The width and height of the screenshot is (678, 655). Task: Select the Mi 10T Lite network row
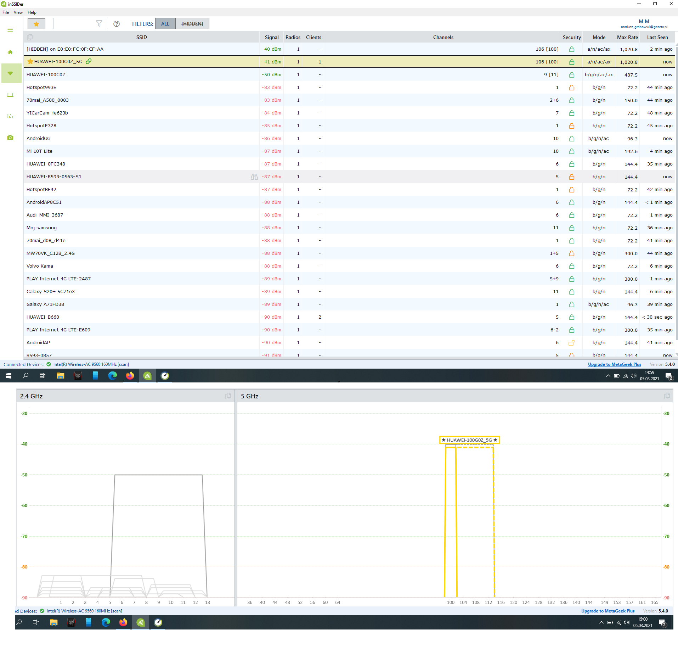click(x=349, y=151)
